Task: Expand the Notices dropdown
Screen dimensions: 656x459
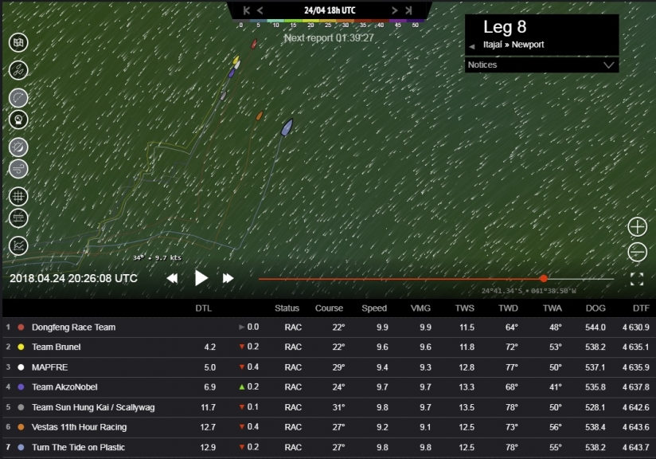Action: pyautogui.click(x=609, y=65)
